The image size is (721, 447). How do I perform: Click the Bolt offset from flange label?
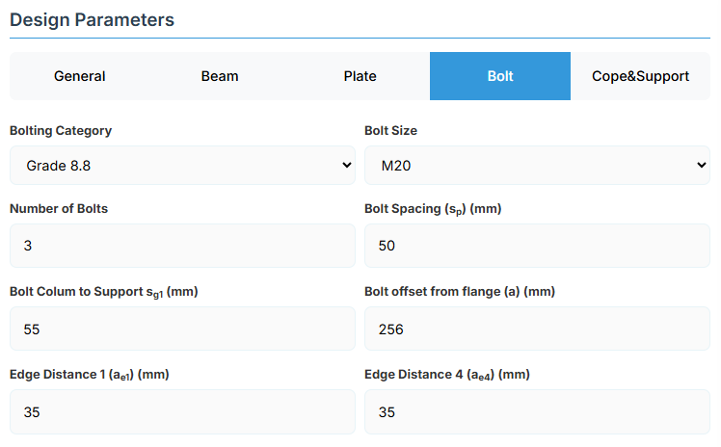pos(459,291)
